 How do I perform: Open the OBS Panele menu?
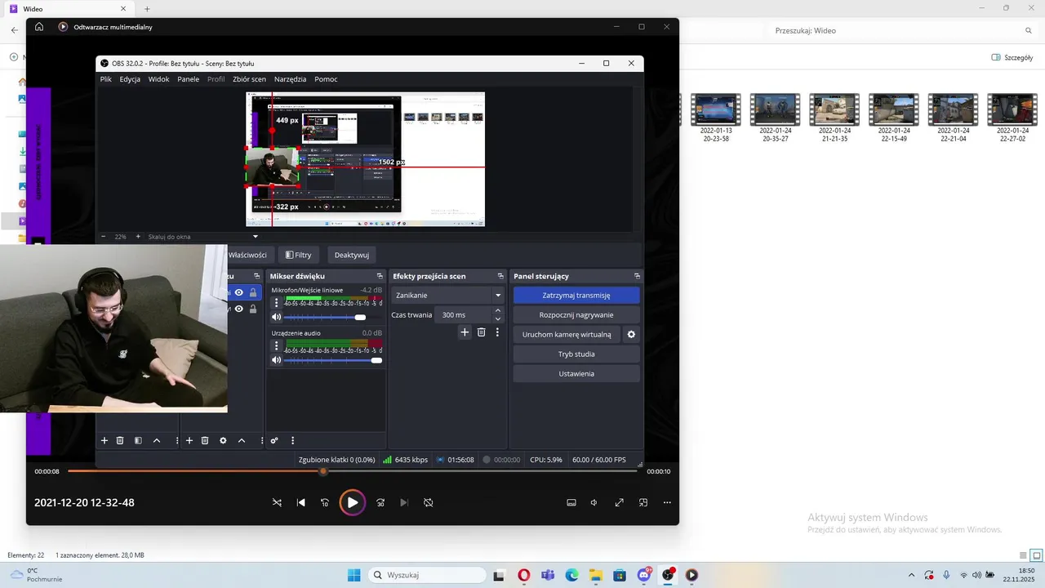(188, 79)
